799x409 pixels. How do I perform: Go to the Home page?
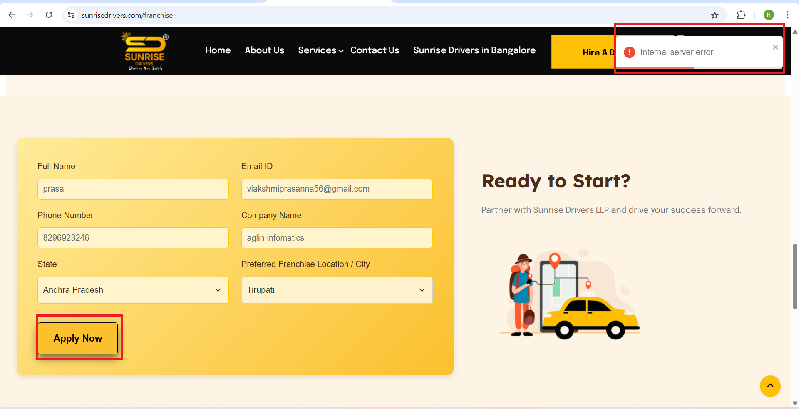218,50
